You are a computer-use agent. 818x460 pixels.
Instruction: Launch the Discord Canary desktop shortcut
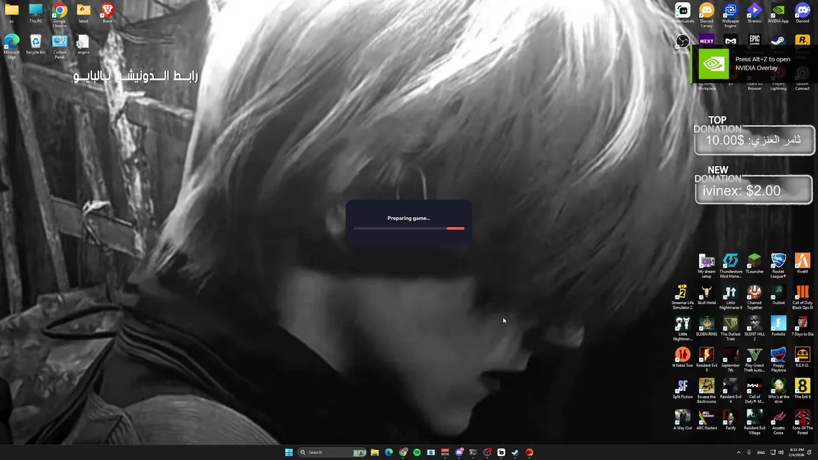pyautogui.click(x=707, y=15)
